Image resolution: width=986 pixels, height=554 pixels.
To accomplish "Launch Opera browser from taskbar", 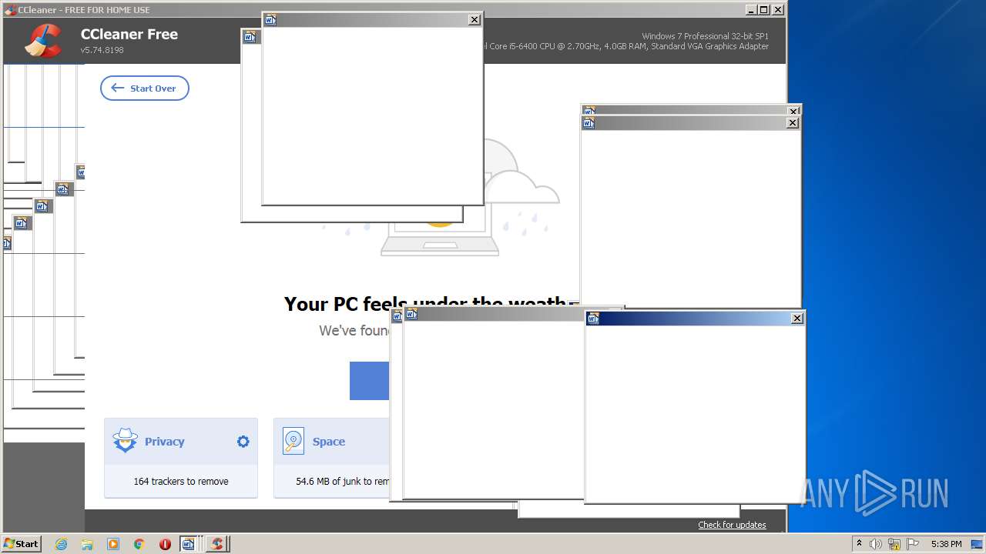I will (165, 544).
